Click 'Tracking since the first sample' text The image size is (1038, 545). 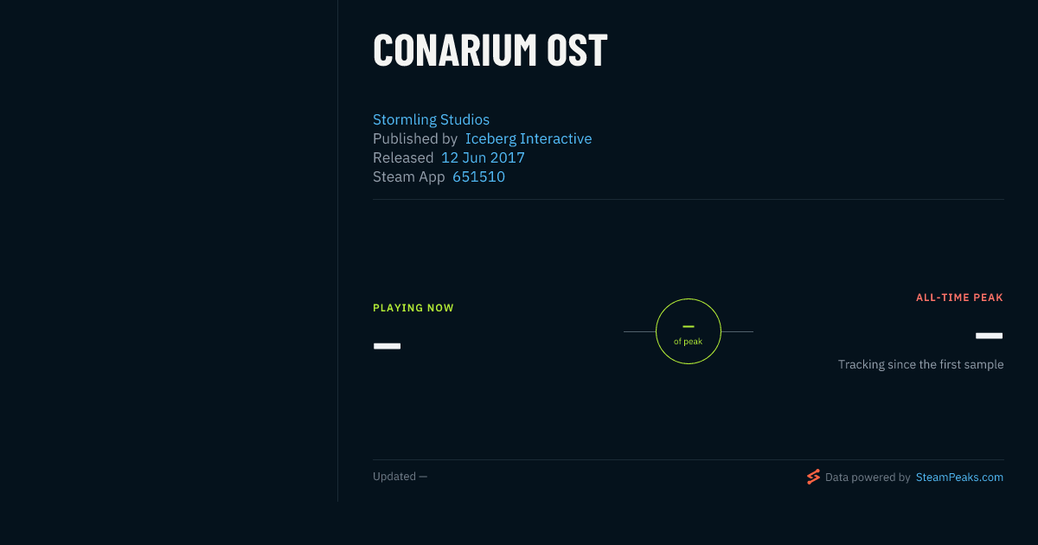click(x=920, y=364)
